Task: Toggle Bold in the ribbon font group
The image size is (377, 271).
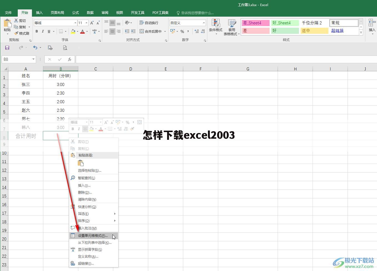Action: [x=37, y=31]
